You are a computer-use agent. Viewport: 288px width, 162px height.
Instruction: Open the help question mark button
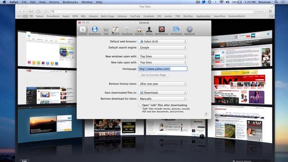206,114
